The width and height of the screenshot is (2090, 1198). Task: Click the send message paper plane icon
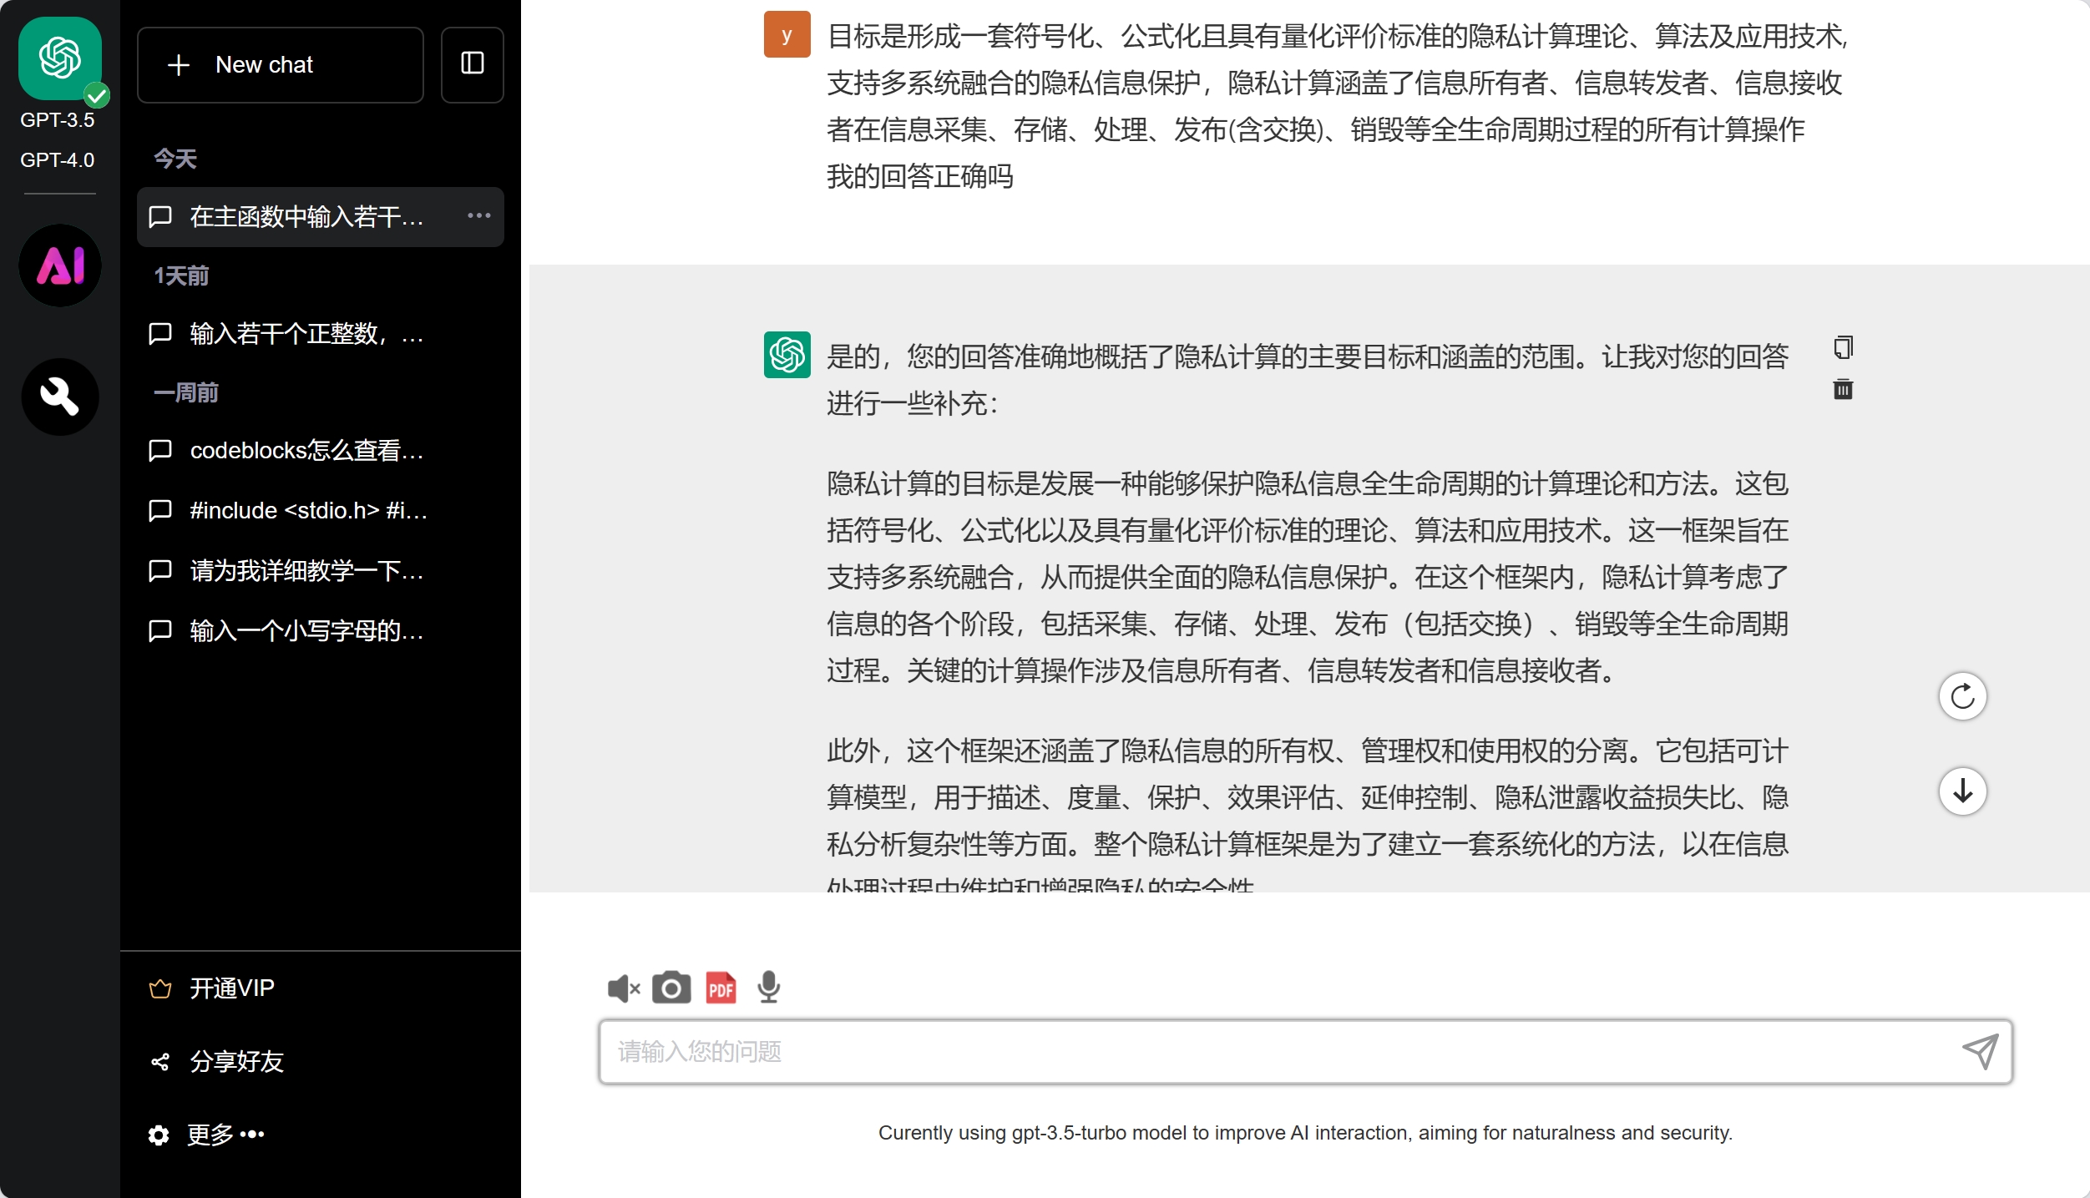point(1980,1051)
